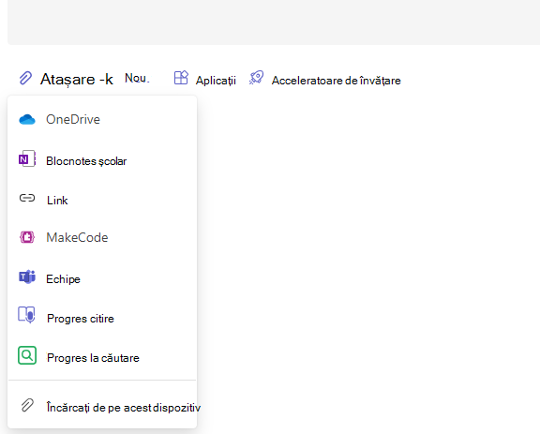Click the OneNote Blocnotes școlar icon

click(27, 158)
